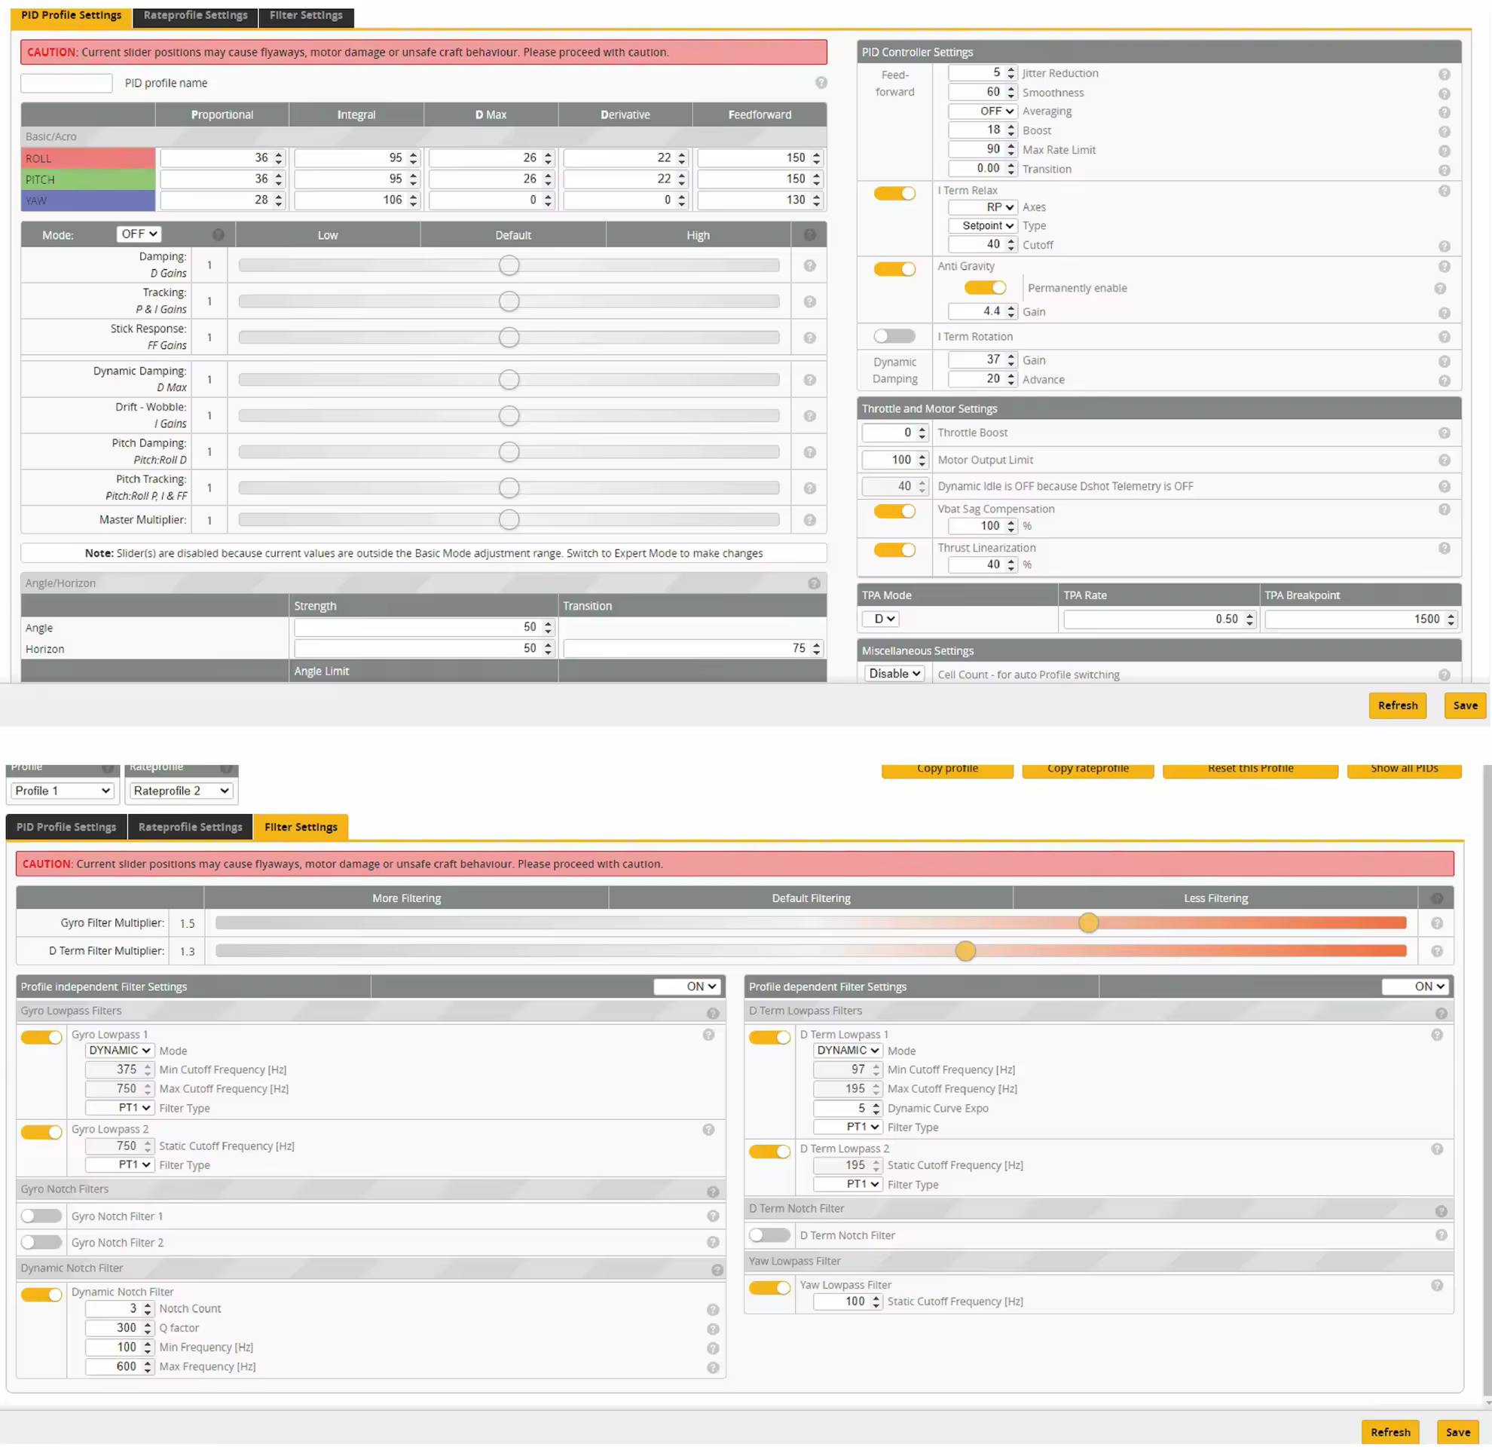Open the TPA Mode dropdown
The height and width of the screenshot is (1450, 1492).
tap(880, 619)
